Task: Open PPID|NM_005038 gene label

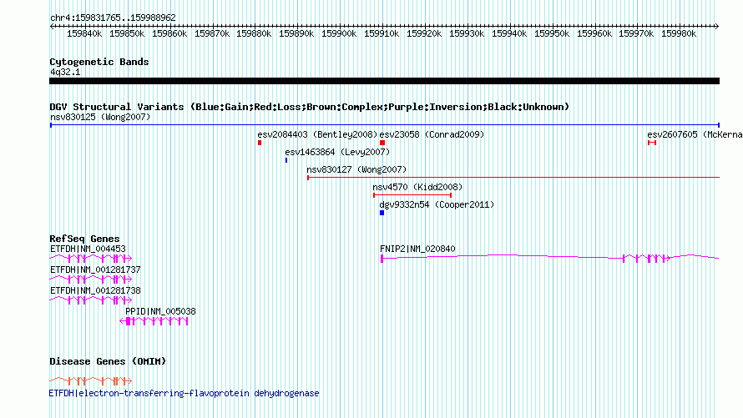Action: click(x=160, y=311)
